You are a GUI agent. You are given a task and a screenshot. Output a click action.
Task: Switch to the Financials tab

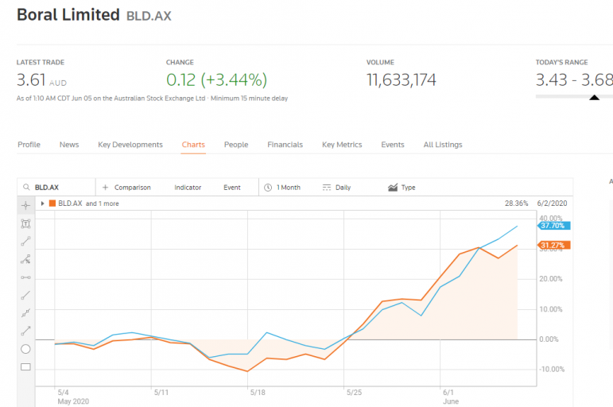pyautogui.click(x=285, y=145)
